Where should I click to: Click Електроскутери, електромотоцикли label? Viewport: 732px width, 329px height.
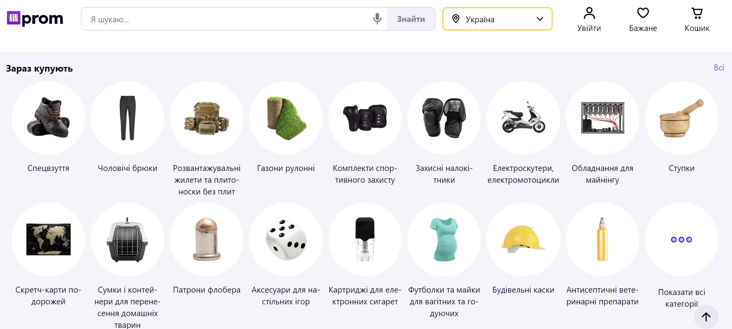click(x=523, y=174)
